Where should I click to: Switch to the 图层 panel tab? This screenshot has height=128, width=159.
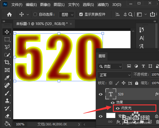pyautogui.click(x=102, y=56)
